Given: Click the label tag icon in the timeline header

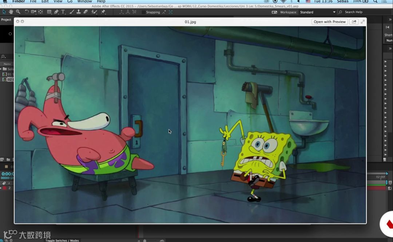Looking at the screenshot, I should pyautogui.click(x=4, y=183).
